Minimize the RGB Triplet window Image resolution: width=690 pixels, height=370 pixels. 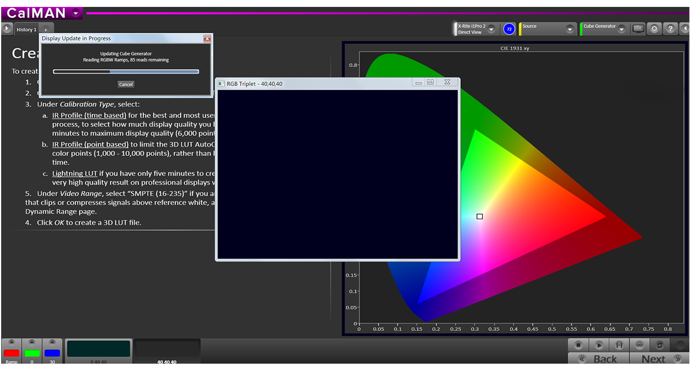[419, 83]
